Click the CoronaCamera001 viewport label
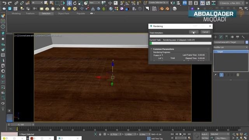249x140 pixels. [x=26, y=36]
